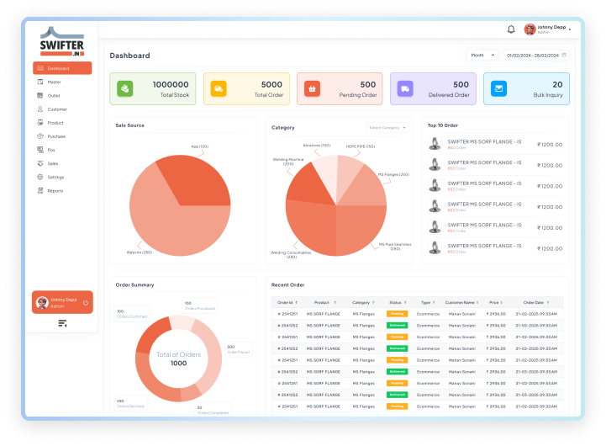Click the power icon beside Johnny Depp
This screenshot has height=446, width=606.
tap(86, 303)
